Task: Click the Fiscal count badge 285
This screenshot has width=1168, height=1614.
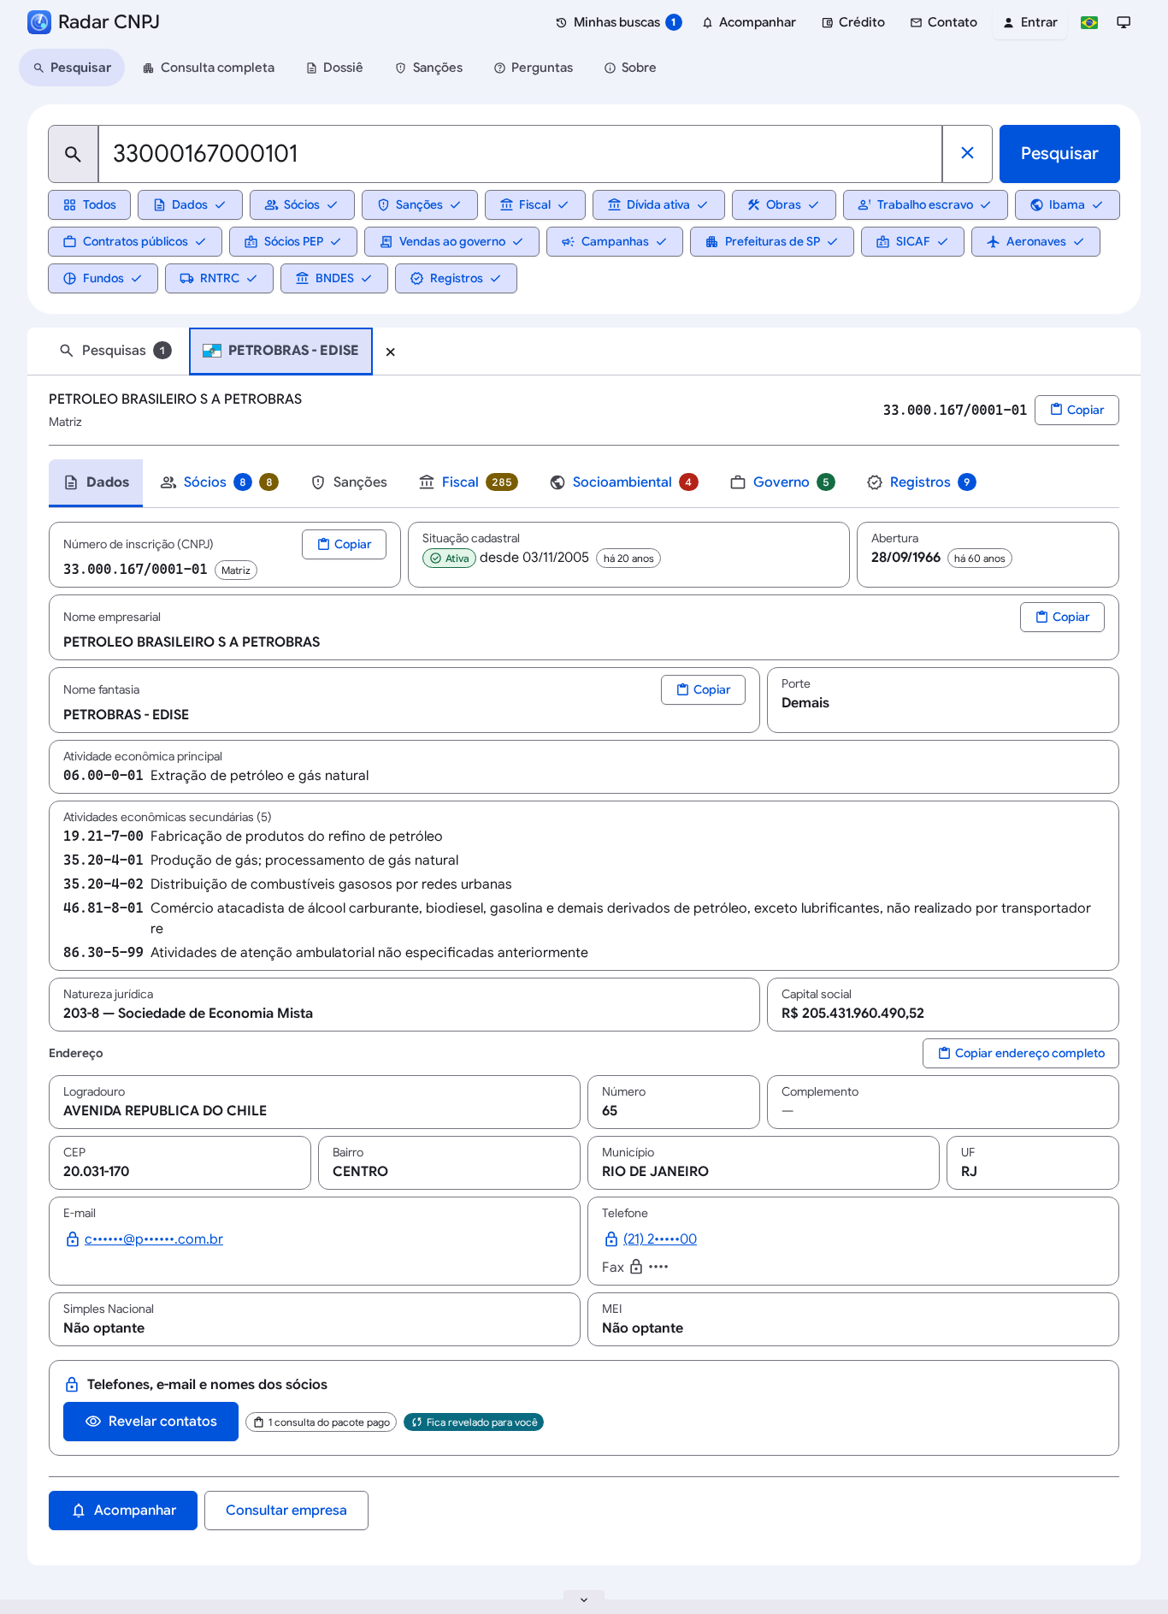Action: tap(502, 482)
